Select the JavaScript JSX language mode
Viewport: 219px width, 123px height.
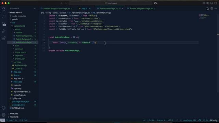tap(188, 120)
